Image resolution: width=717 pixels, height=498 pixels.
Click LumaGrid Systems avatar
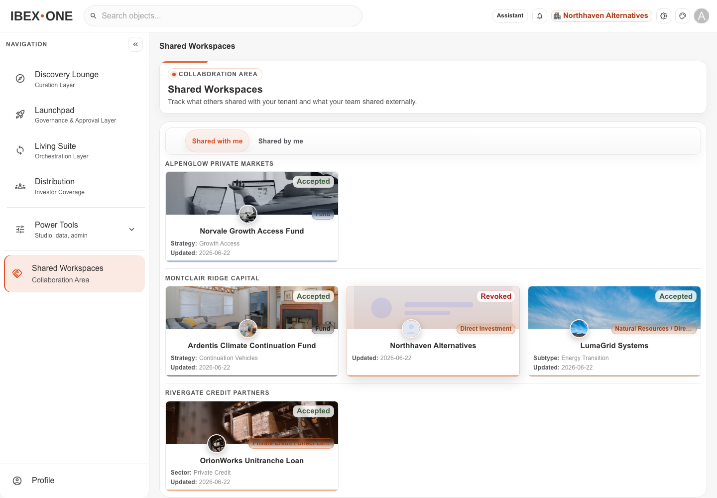coord(579,329)
